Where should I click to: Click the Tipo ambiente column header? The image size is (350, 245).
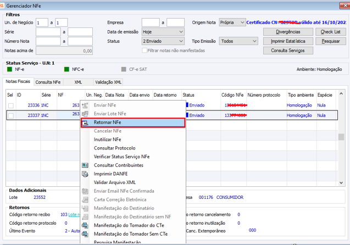click(x=301, y=95)
